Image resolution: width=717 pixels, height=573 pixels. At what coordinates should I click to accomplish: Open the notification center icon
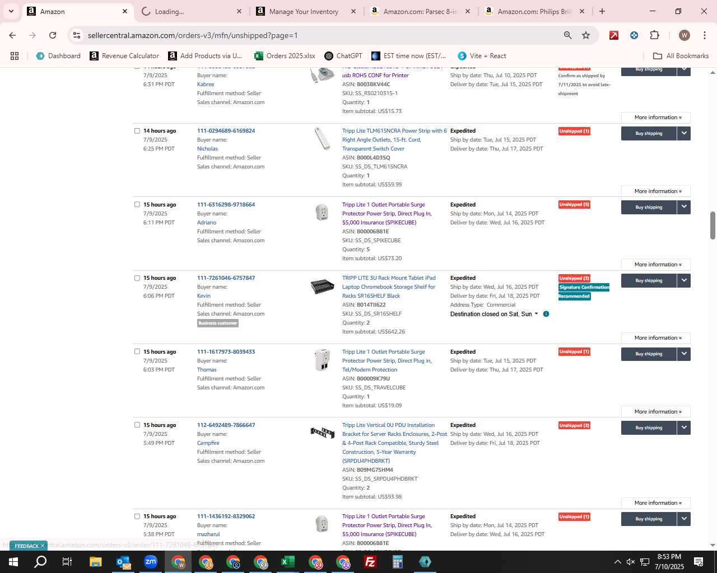(699, 562)
